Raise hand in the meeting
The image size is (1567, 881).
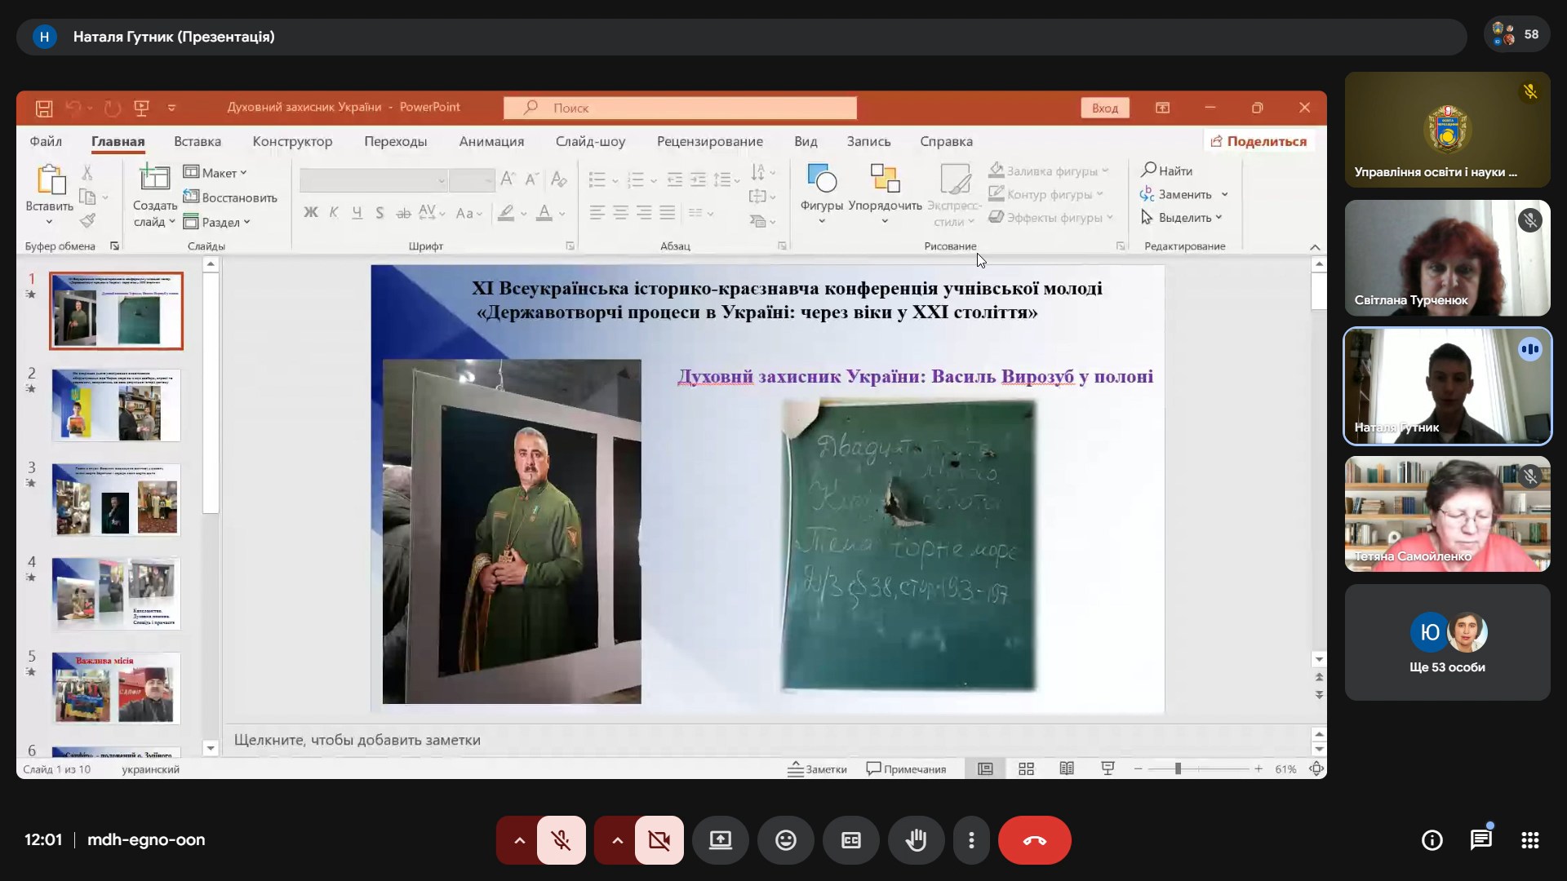[917, 839]
